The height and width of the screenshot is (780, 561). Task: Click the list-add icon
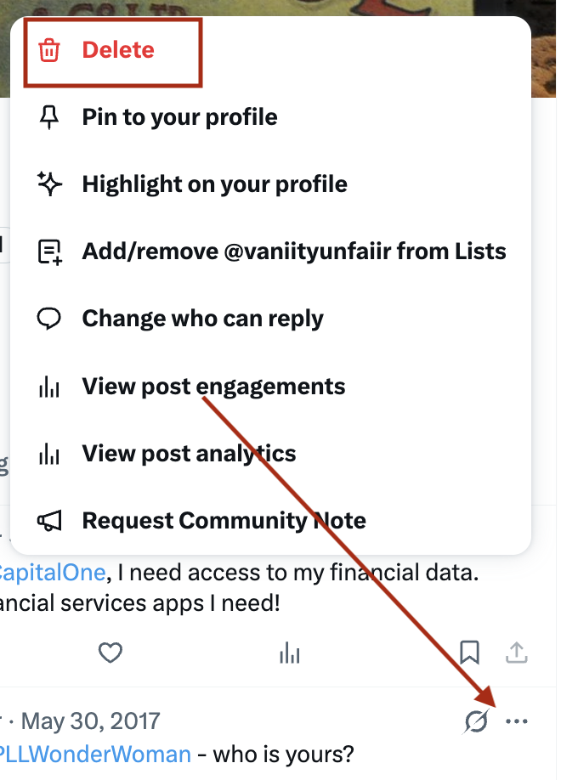[x=50, y=252]
